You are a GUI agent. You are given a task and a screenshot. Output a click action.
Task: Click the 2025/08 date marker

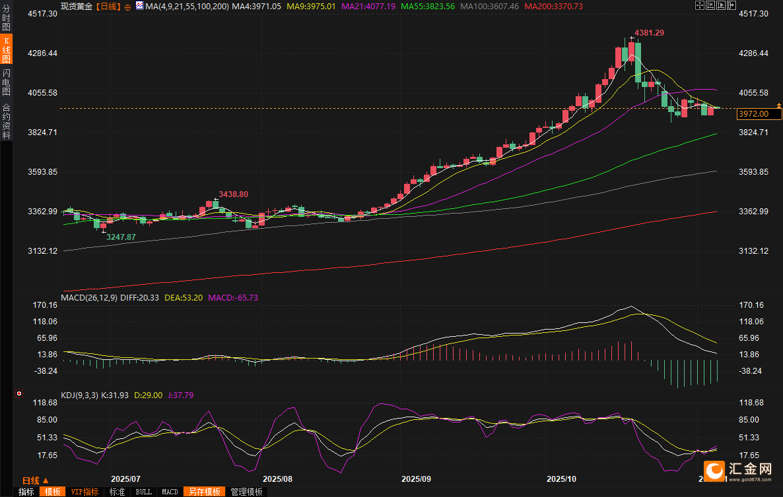point(278,479)
